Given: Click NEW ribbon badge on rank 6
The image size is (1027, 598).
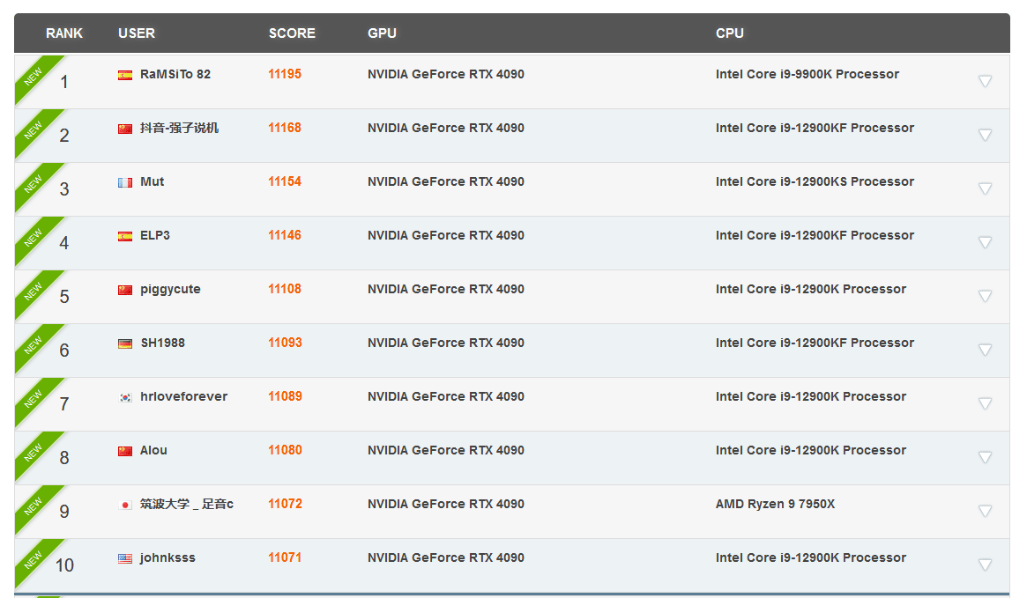Looking at the screenshot, I should (x=34, y=345).
